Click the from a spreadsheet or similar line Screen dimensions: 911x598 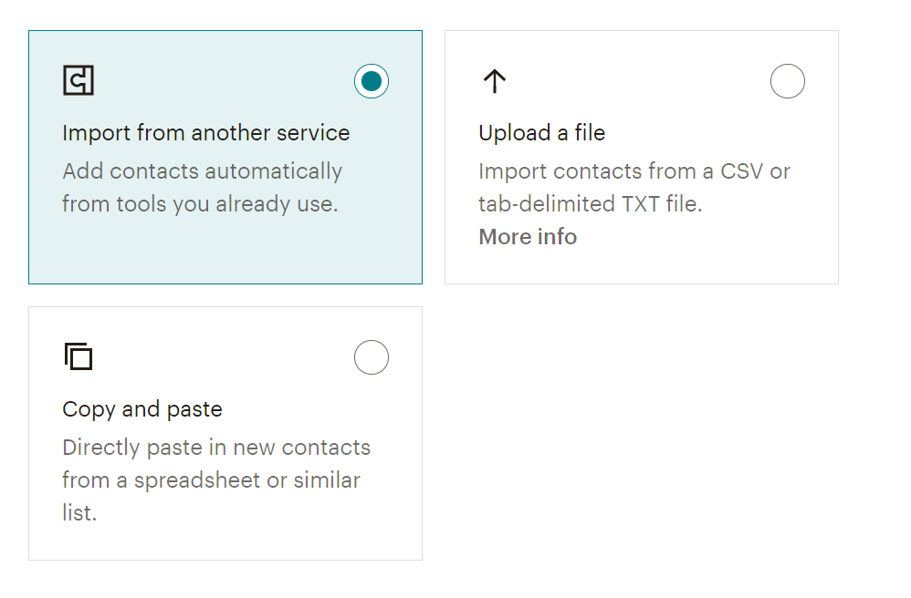pyautogui.click(x=212, y=480)
